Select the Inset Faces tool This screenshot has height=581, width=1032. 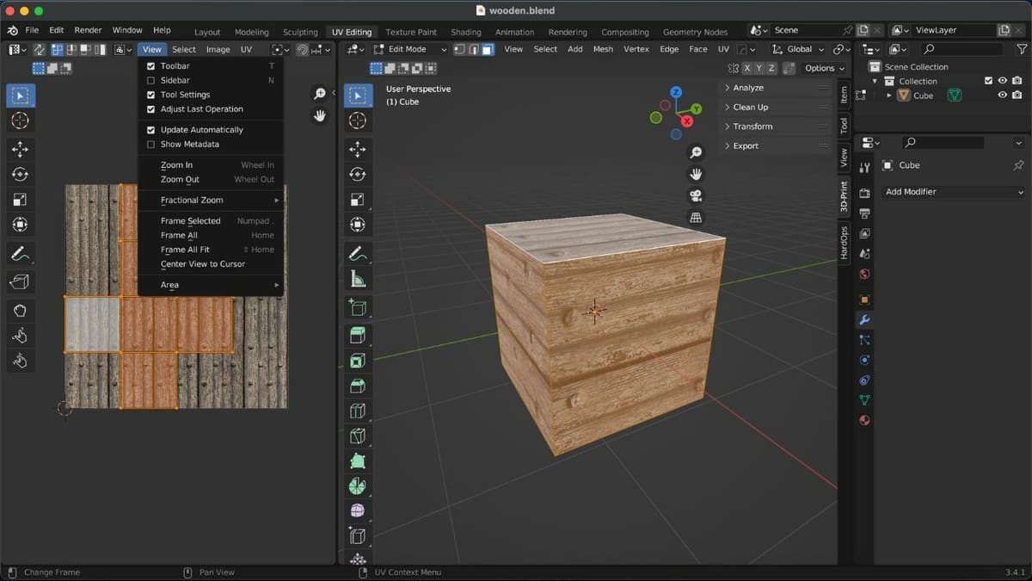(x=358, y=361)
